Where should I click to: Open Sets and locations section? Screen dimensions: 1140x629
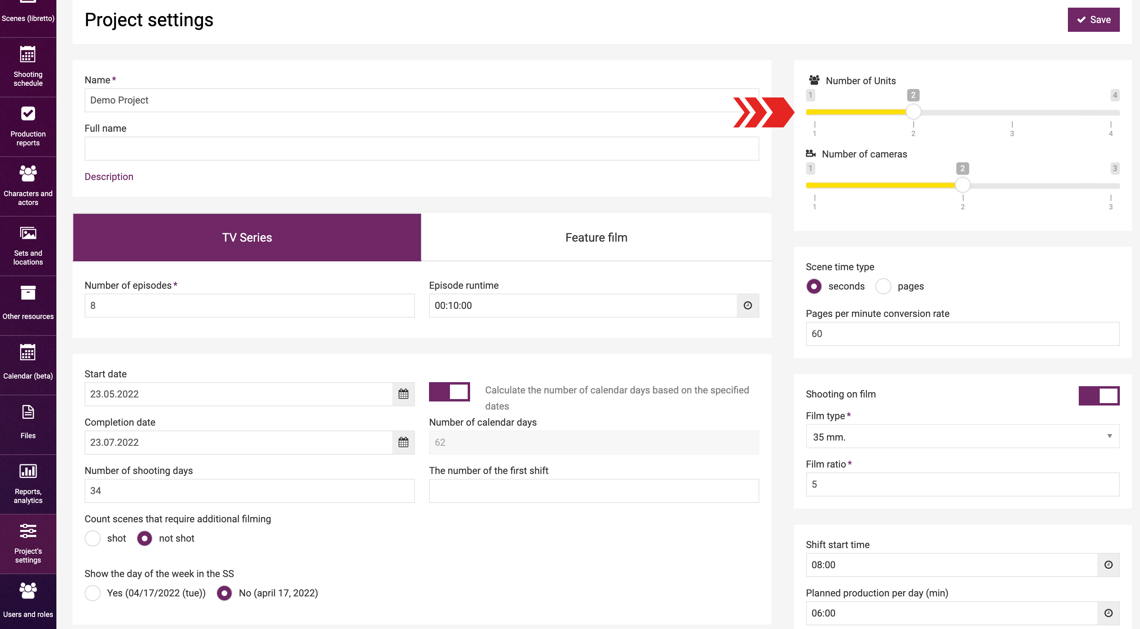pos(28,246)
